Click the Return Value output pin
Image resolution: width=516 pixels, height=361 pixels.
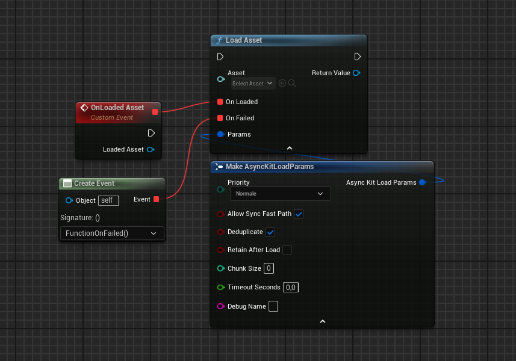pyautogui.click(x=356, y=73)
